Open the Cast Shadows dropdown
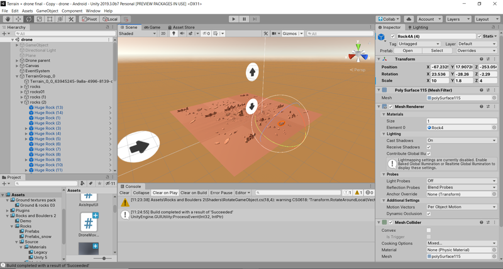This screenshot has height=269, width=503. pos(462,140)
